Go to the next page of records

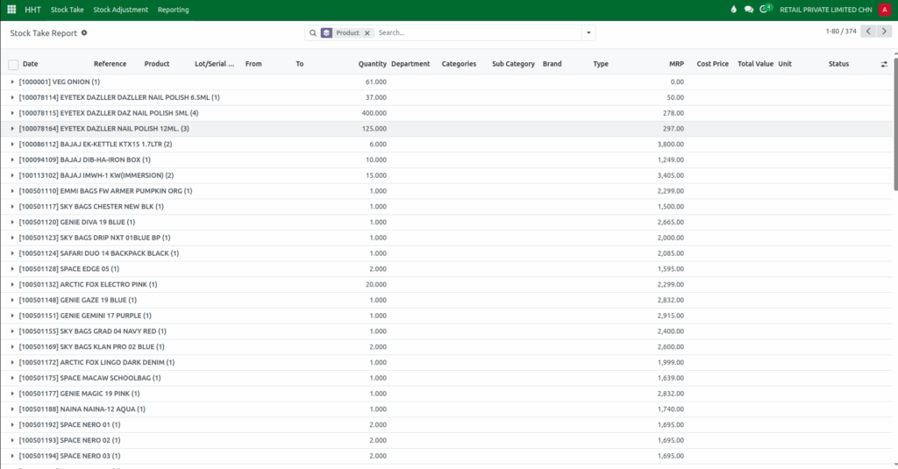tap(884, 32)
